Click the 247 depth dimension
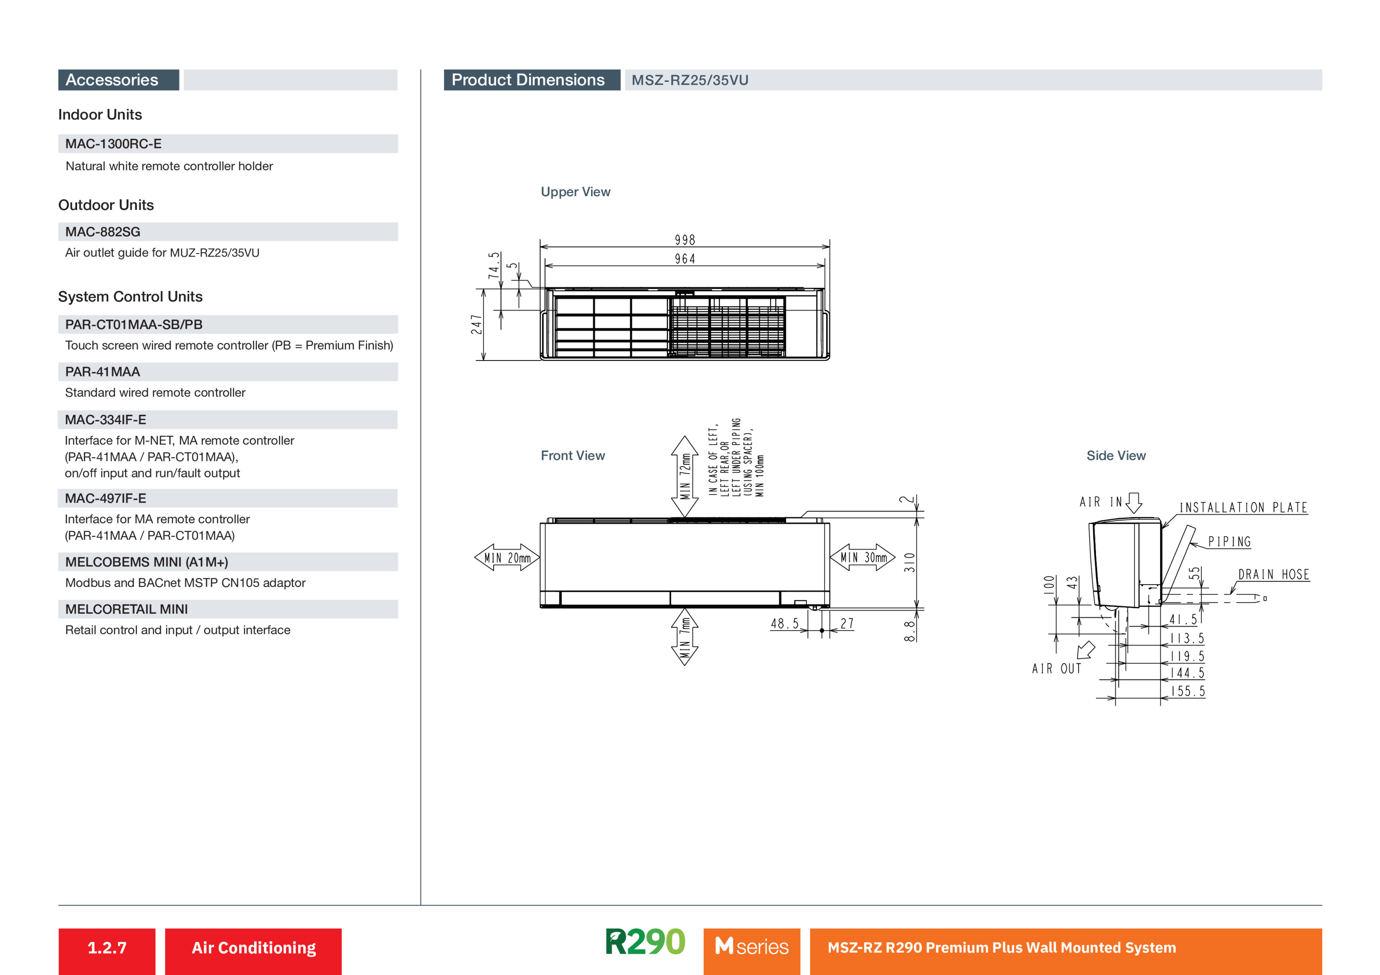The height and width of the screenshot is (975, 1380). click(477, 325)
